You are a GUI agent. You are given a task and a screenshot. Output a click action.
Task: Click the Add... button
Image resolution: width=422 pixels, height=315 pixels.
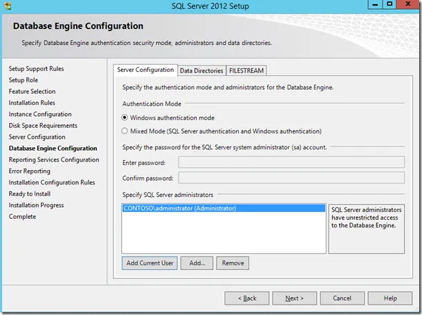[x=197, y=263]
